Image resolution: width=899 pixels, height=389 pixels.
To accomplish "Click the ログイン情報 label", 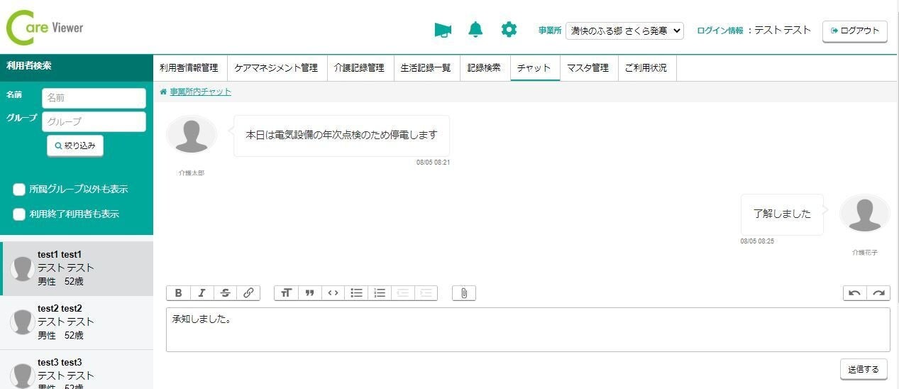I will point(719,31).
